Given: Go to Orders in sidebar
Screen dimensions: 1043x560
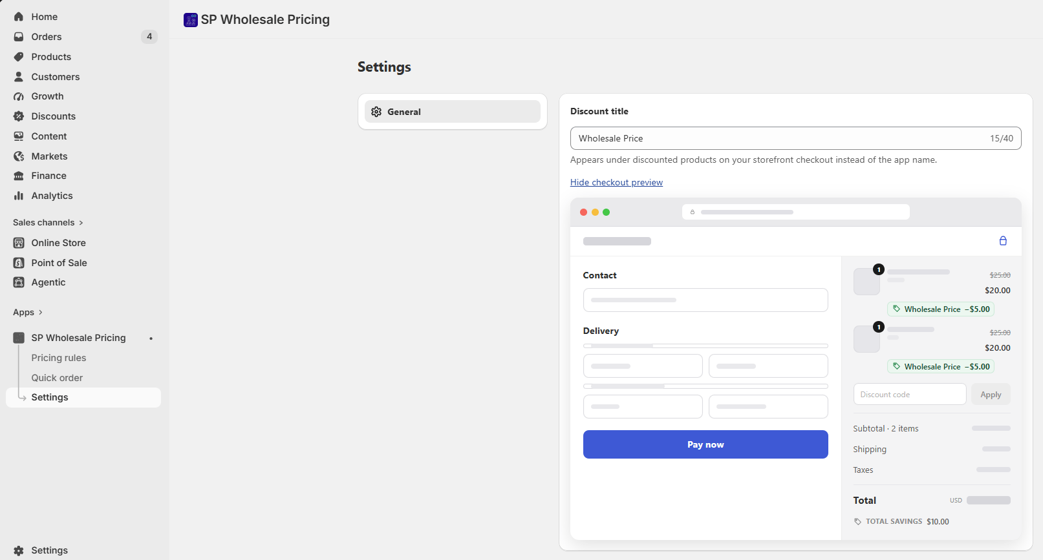Looking at the screenshot, I should pyautogui.click(x=83, y=37).
